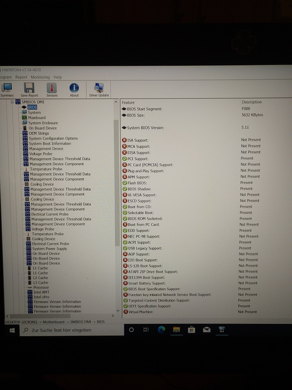Select the USB Legacy Support row
This screenshot has width=292, height=390.
[206, 248]
